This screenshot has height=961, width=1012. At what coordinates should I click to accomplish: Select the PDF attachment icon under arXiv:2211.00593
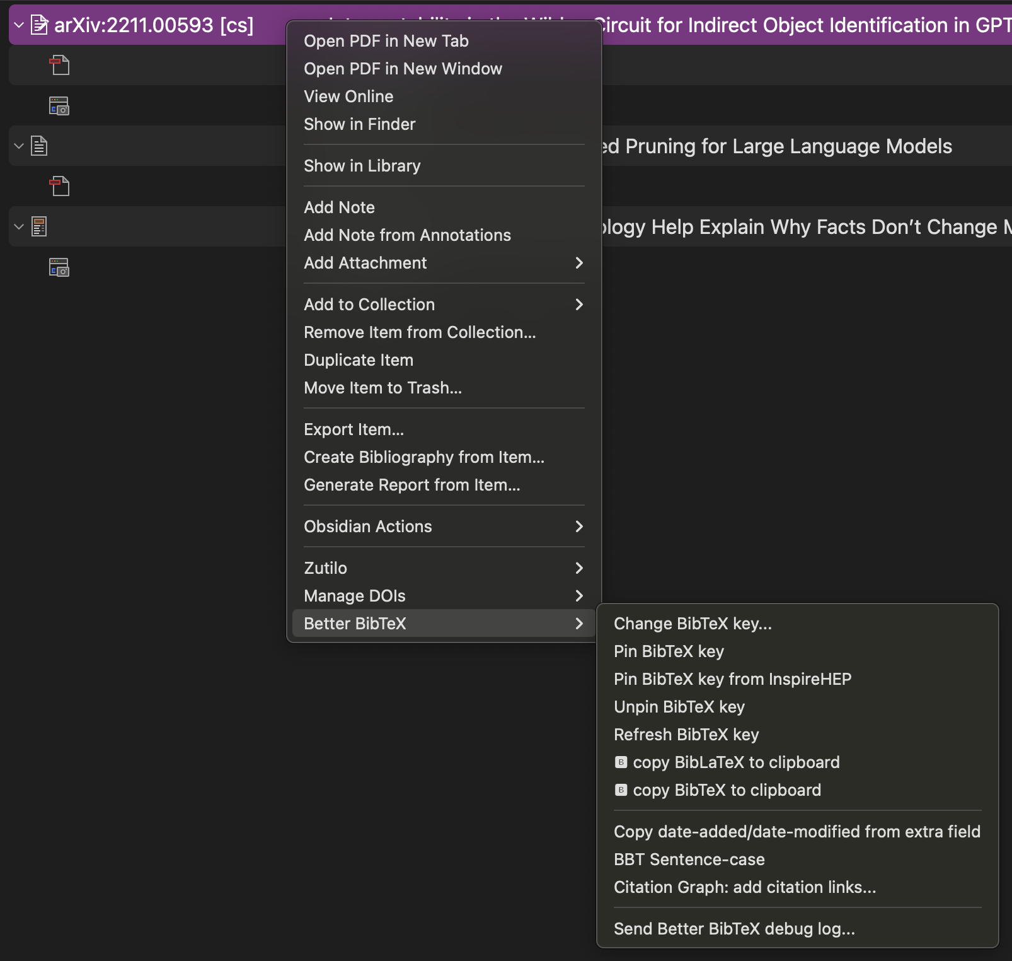click(59, 65)
